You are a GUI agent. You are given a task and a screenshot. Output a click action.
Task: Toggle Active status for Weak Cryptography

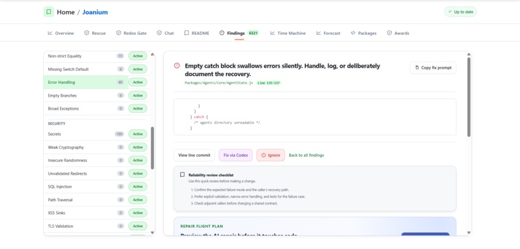137,147
